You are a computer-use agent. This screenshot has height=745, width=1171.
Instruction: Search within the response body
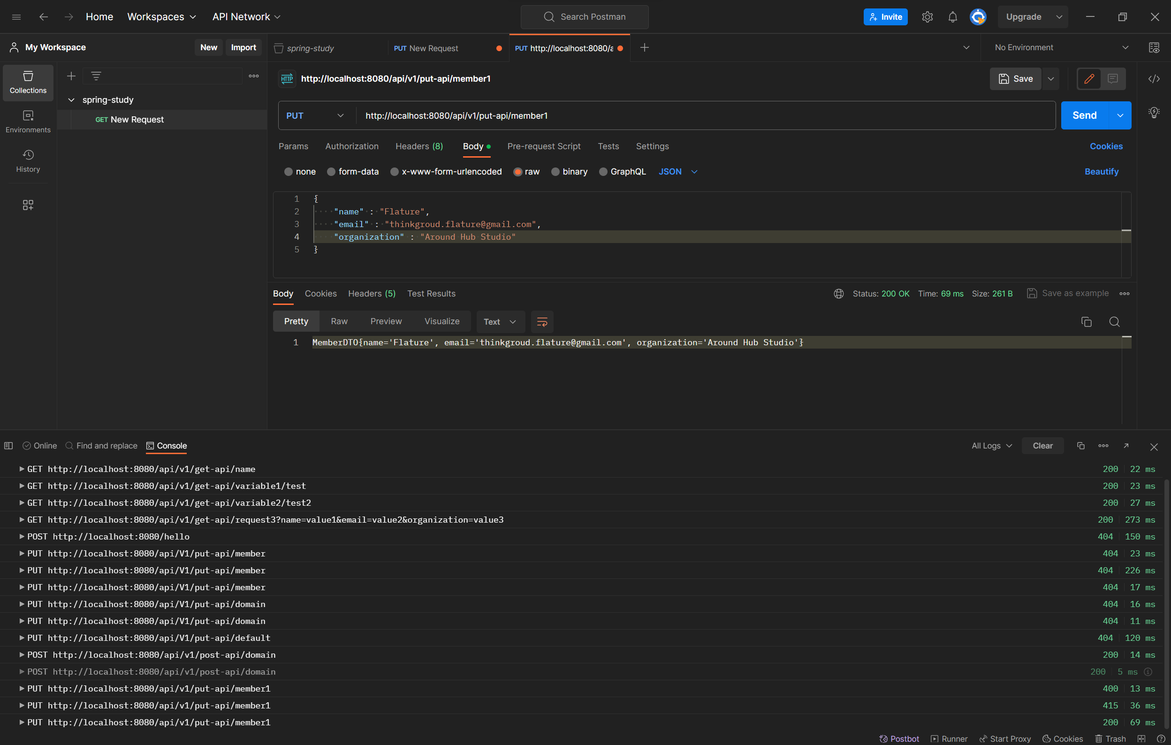[1114, 321]
